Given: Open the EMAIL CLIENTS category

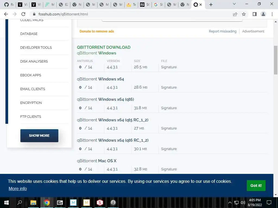Looking at the screenshot, I should point(33,89).
